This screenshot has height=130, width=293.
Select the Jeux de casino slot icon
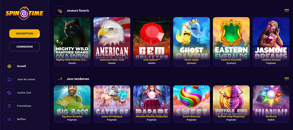tap(9, 79)
